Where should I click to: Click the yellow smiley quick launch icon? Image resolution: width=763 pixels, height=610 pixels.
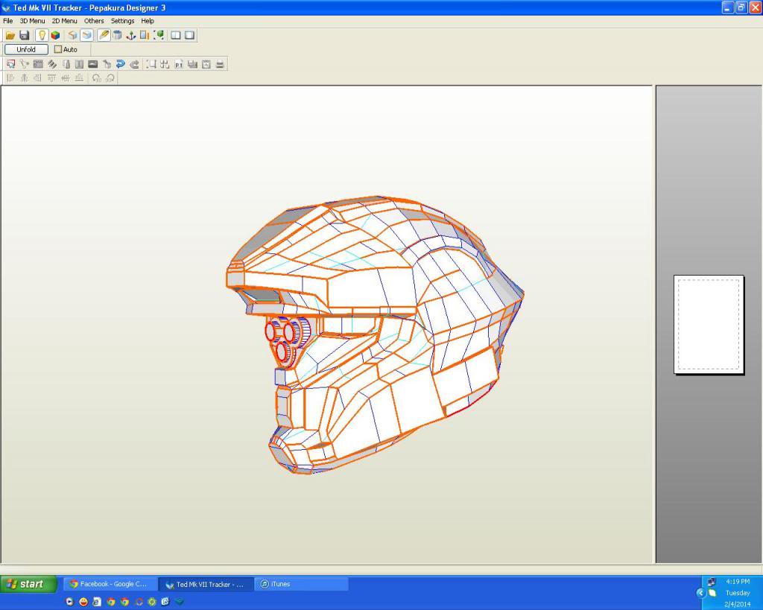(83, 602)
